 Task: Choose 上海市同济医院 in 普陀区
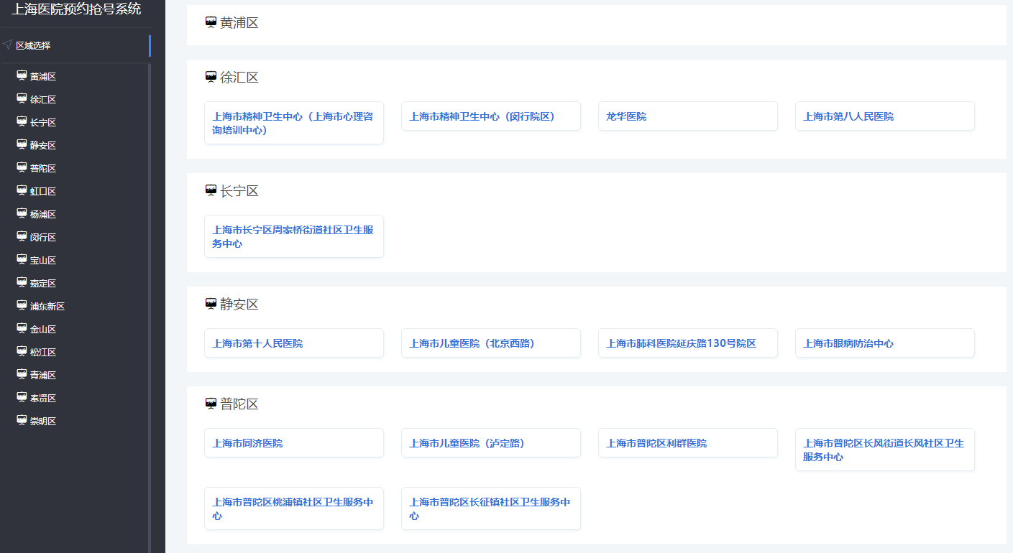pos(293,443)
